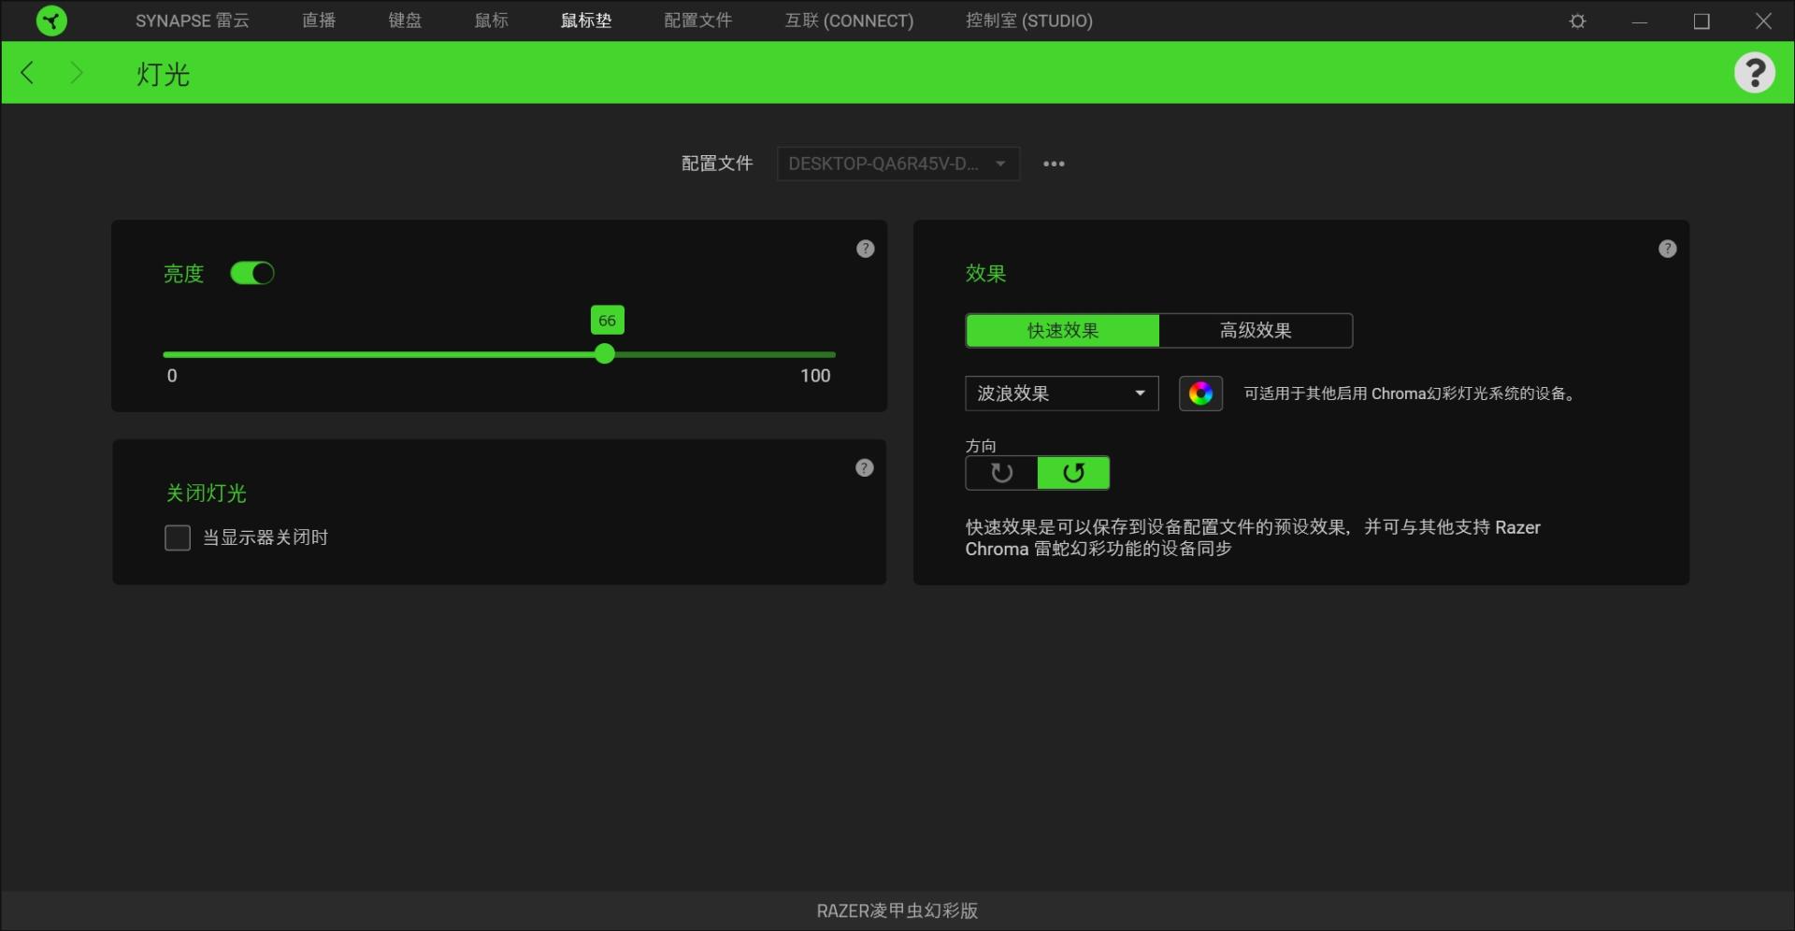Open the 亮度 panel help tooltip
Image resolution: width=1795 pixels, height=931 pixels.
865,249
